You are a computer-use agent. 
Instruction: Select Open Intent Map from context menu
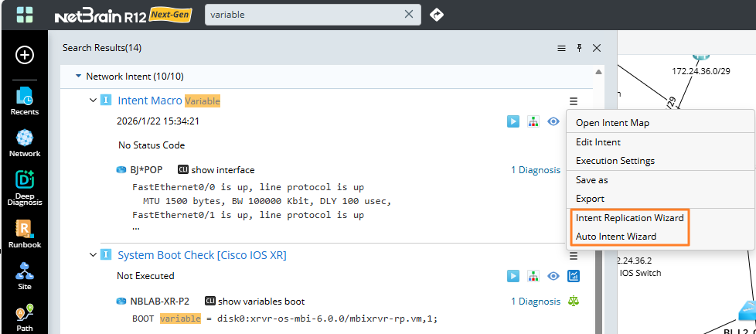612,123
